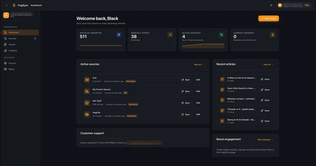The height and width of the screenshot is (166, 316).
Task: Open the 5 Ways to Use AI article
Action: click(265, 79)
